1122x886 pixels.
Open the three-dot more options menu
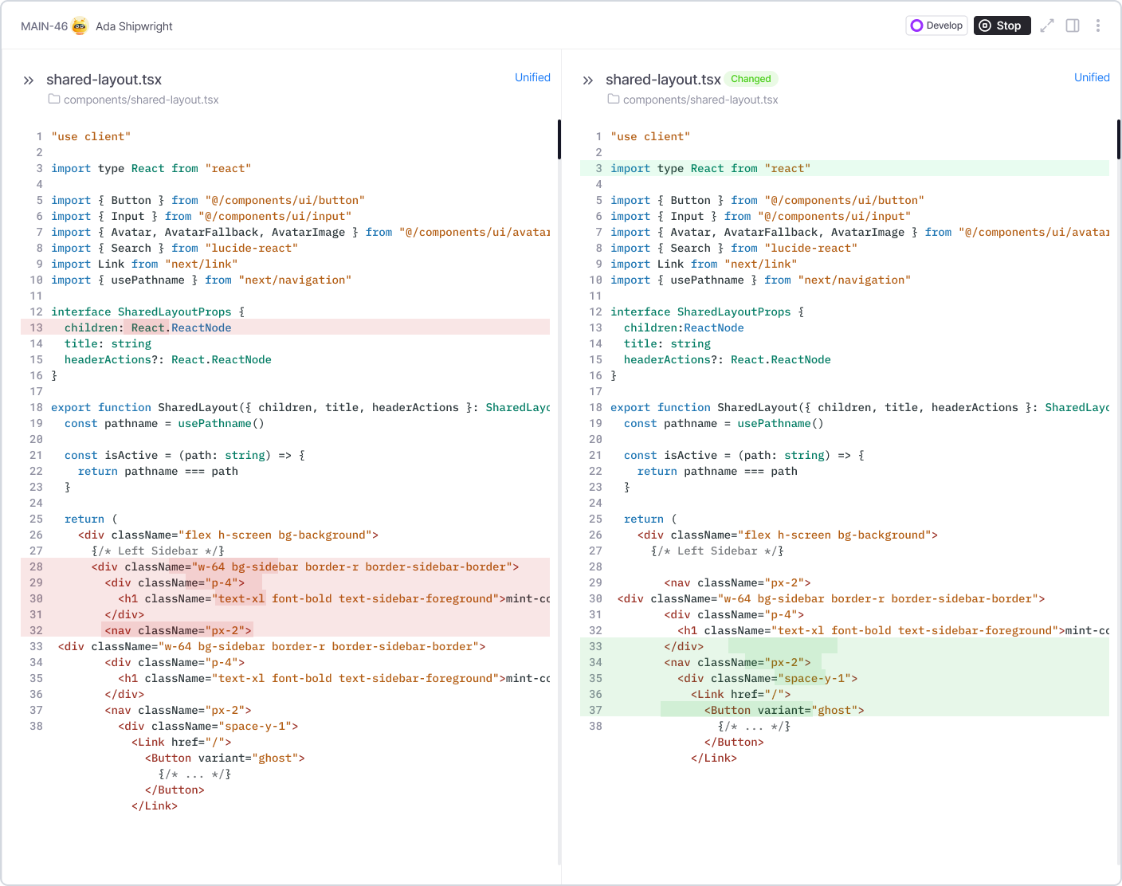click(x=1098, y=25)
